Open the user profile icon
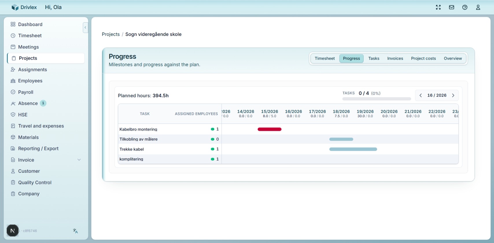This screenshot has width=494, height=243. click(x=478, y=8)
